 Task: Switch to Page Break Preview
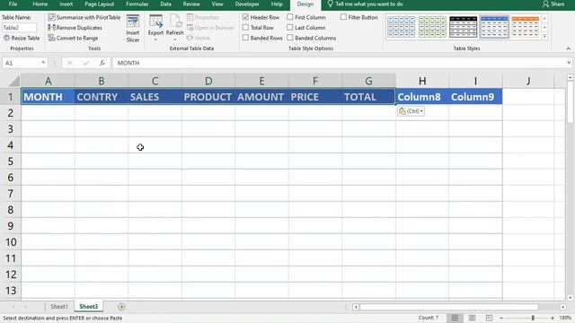coord(489,318)
